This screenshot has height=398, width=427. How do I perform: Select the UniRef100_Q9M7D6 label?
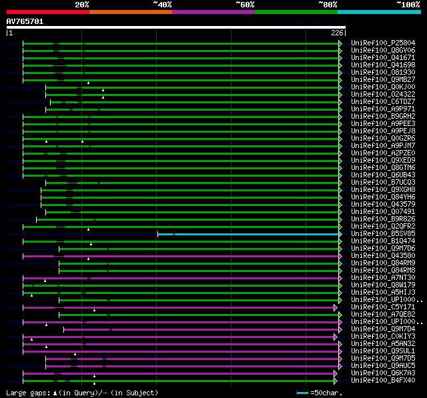pos(383,249)
